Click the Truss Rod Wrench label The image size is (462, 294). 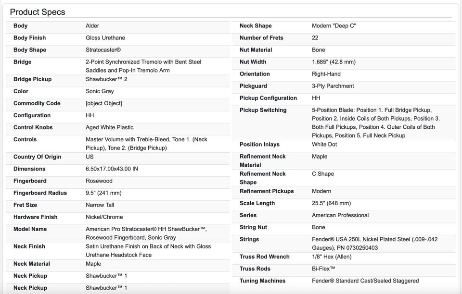264,257
